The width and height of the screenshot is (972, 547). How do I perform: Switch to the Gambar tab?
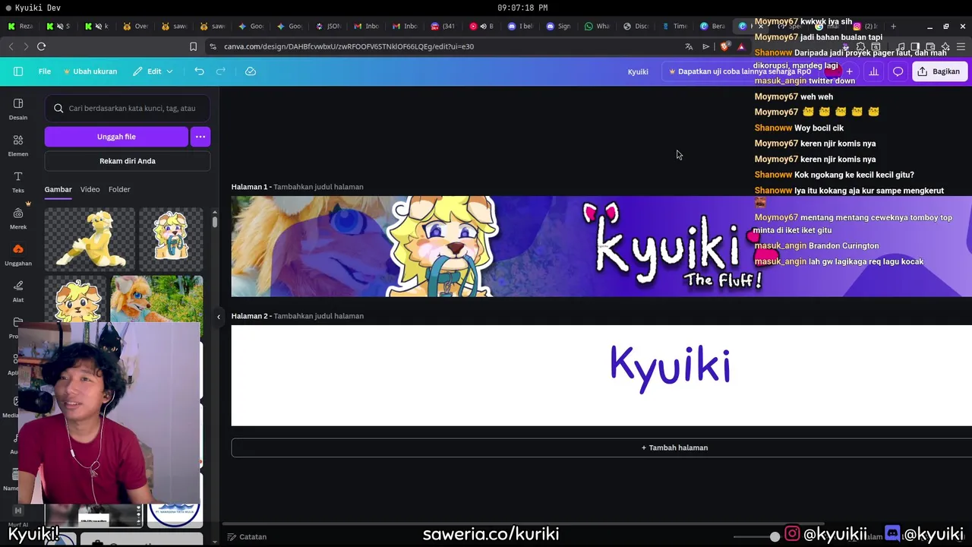click(58, 189)
